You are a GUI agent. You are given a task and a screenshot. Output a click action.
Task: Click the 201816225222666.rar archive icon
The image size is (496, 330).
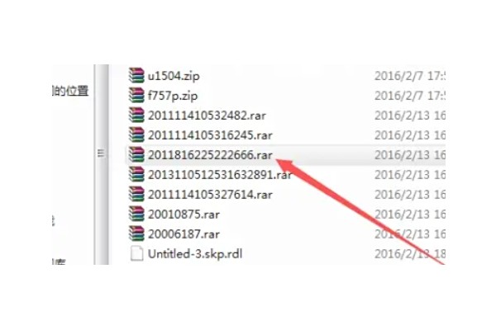click(x=136, y=155)
